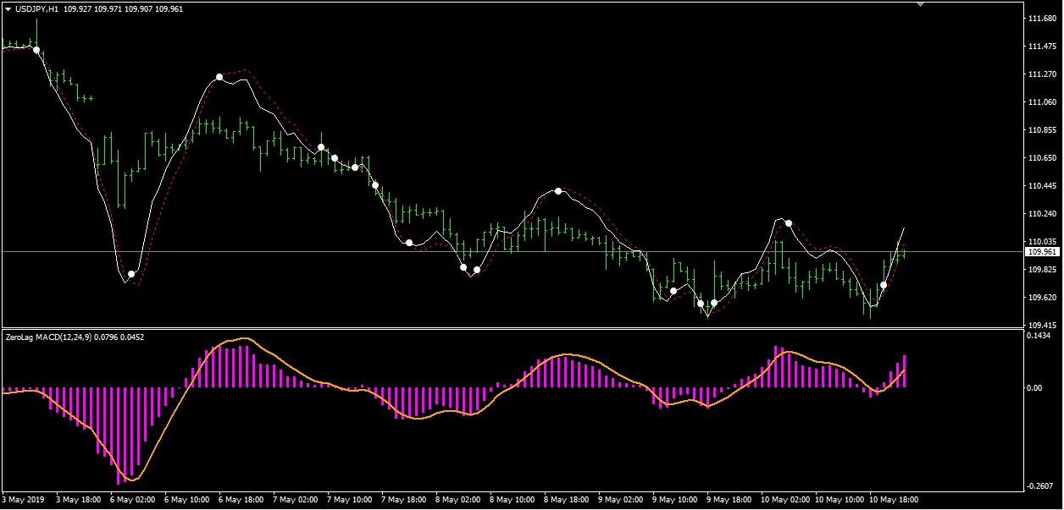Click the 10 May 10:00 time label
Image resolution: width=1064 pixels, height=510 pixels.
tap(839, 500)
